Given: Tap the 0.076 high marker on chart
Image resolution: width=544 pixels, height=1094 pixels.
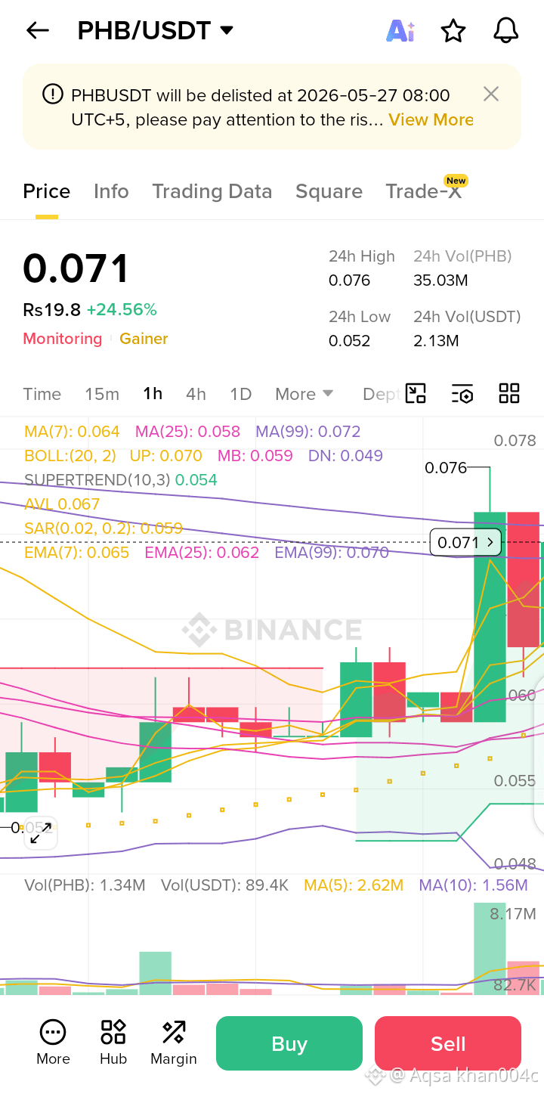Looking at the screenshot, I should tap(446, 468).
